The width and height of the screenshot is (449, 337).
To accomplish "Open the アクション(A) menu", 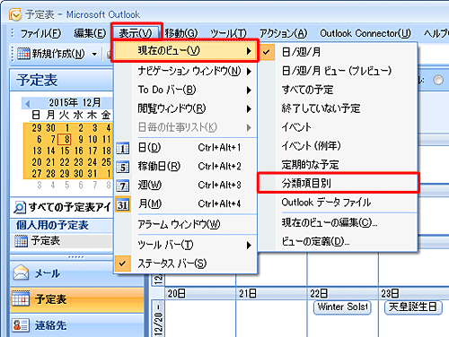I will click(x=283, y=33).
